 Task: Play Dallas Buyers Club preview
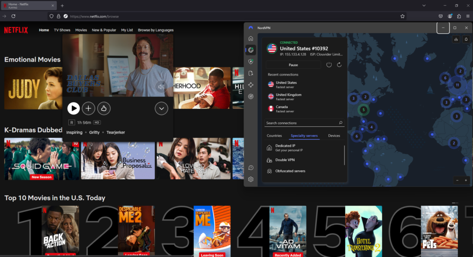click(73, 108)
